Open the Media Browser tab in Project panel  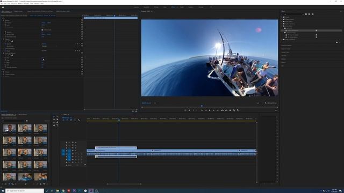click(x=23, y=114)
